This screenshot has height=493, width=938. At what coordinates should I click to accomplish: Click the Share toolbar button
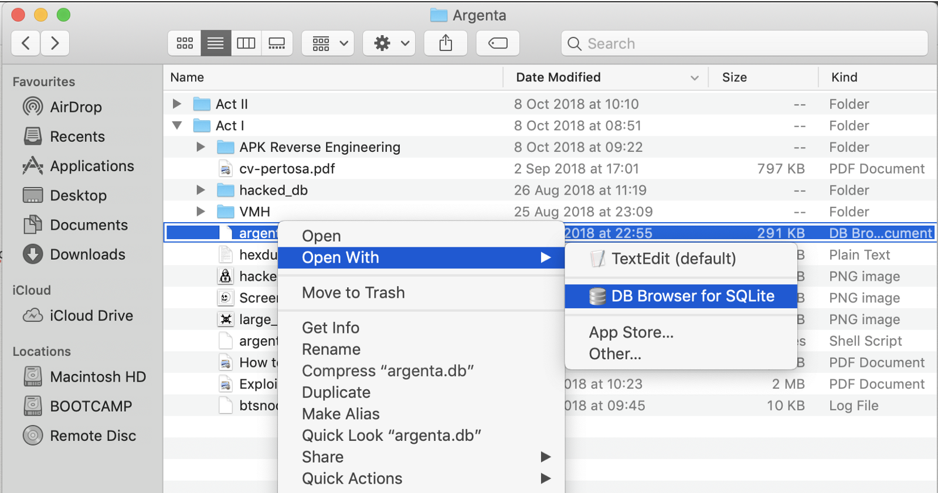[x=446, y=43]
